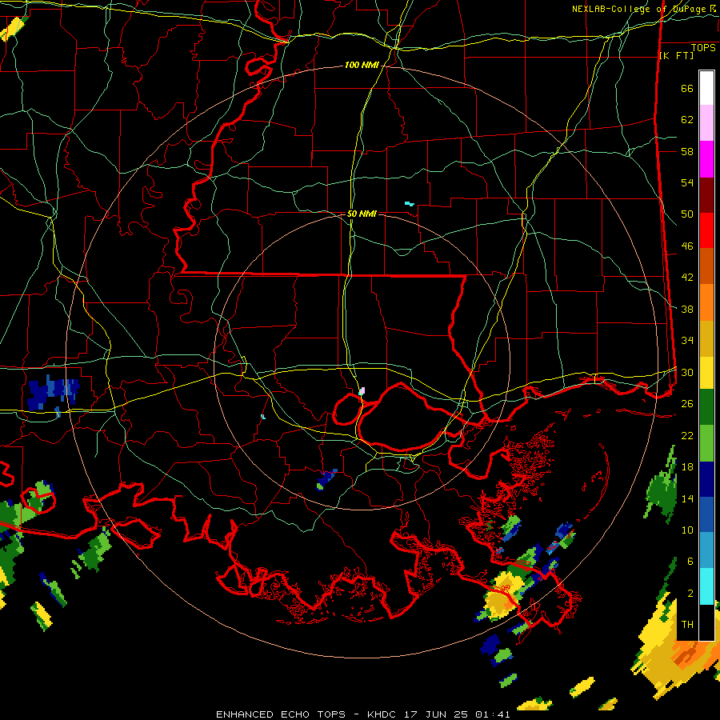Click the maroon dark red legend swatch
The image size is (720, 720).
706,195
